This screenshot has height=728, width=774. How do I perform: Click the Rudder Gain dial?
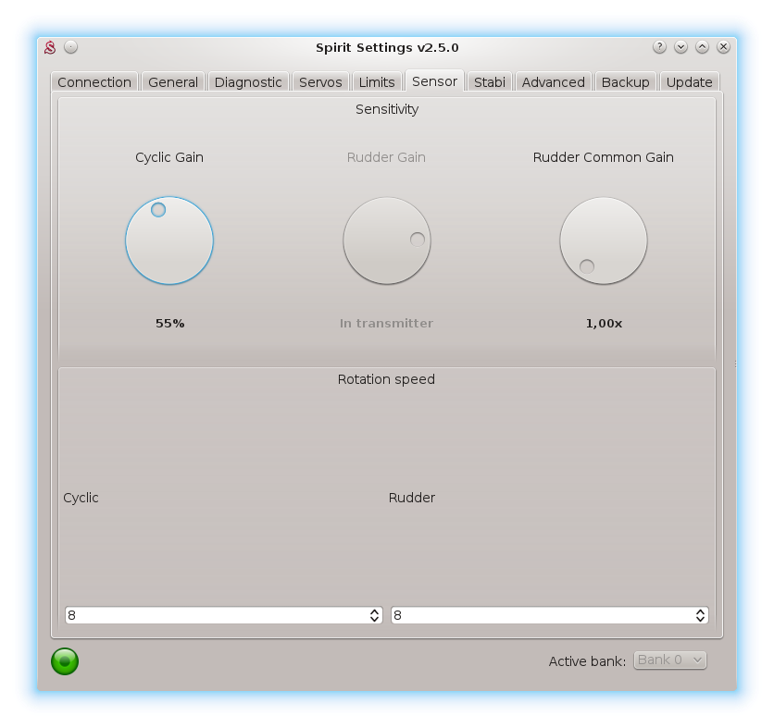pos(387,241)
